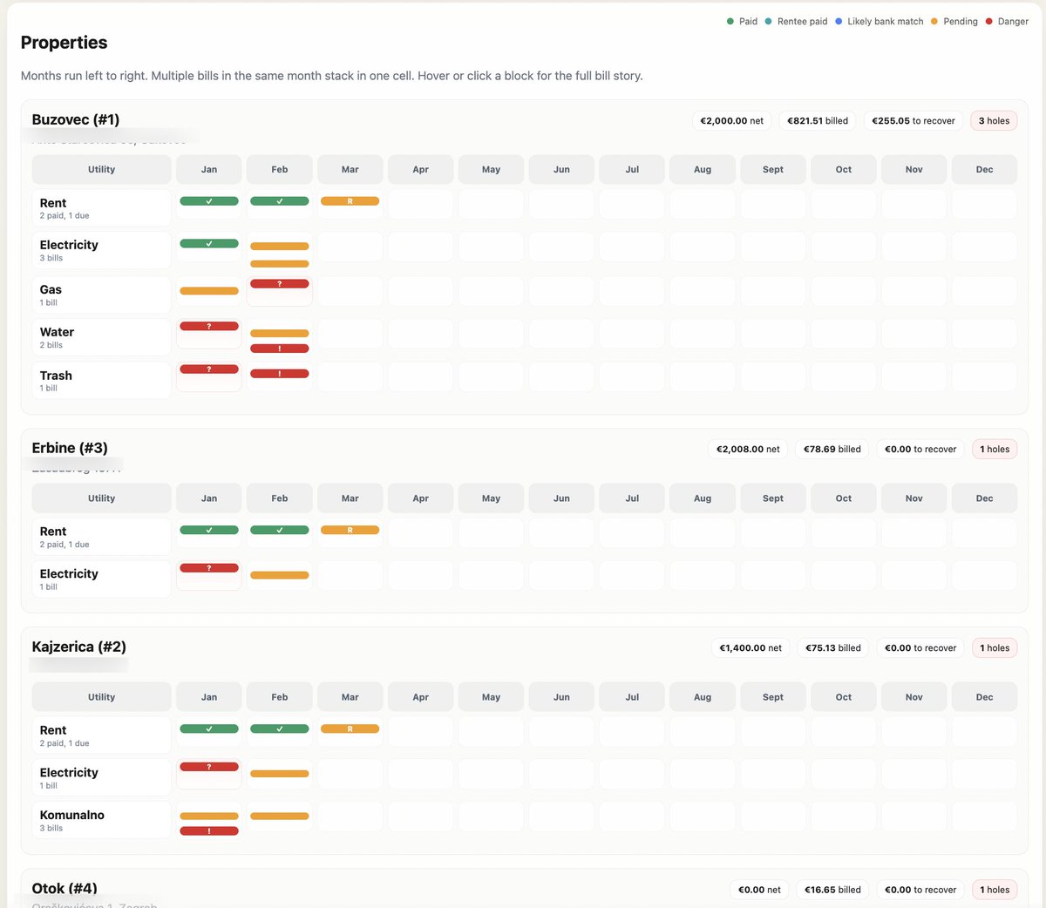
Task: Click Buzovec table Mar column header
Action: (x=350, y=169)
